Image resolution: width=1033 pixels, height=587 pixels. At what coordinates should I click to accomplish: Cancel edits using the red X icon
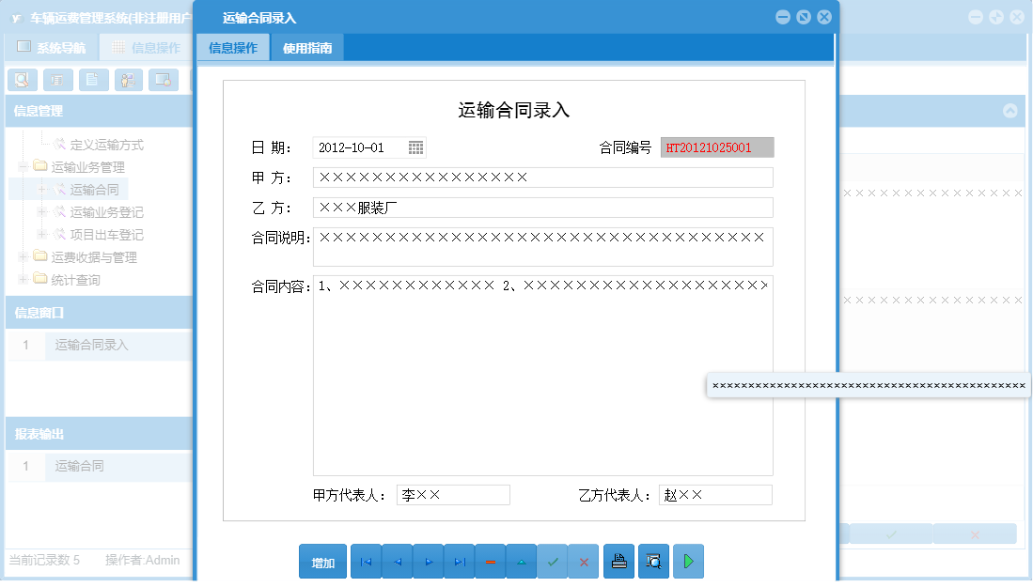point(584,561)
